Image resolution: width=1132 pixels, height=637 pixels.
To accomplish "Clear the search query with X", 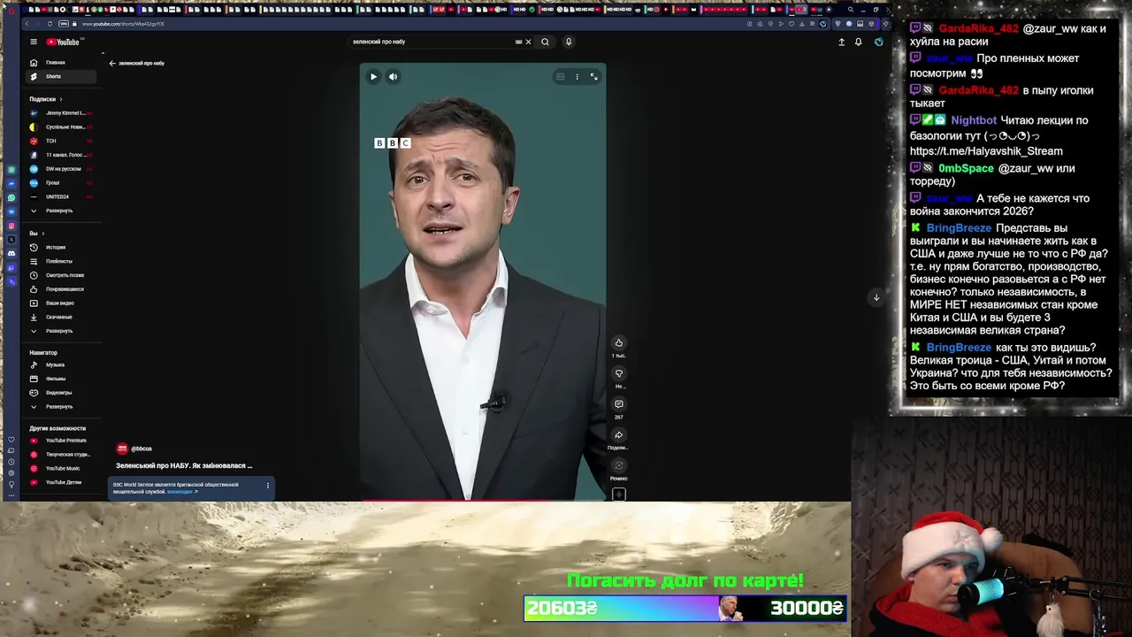I will tap(529, 42).
